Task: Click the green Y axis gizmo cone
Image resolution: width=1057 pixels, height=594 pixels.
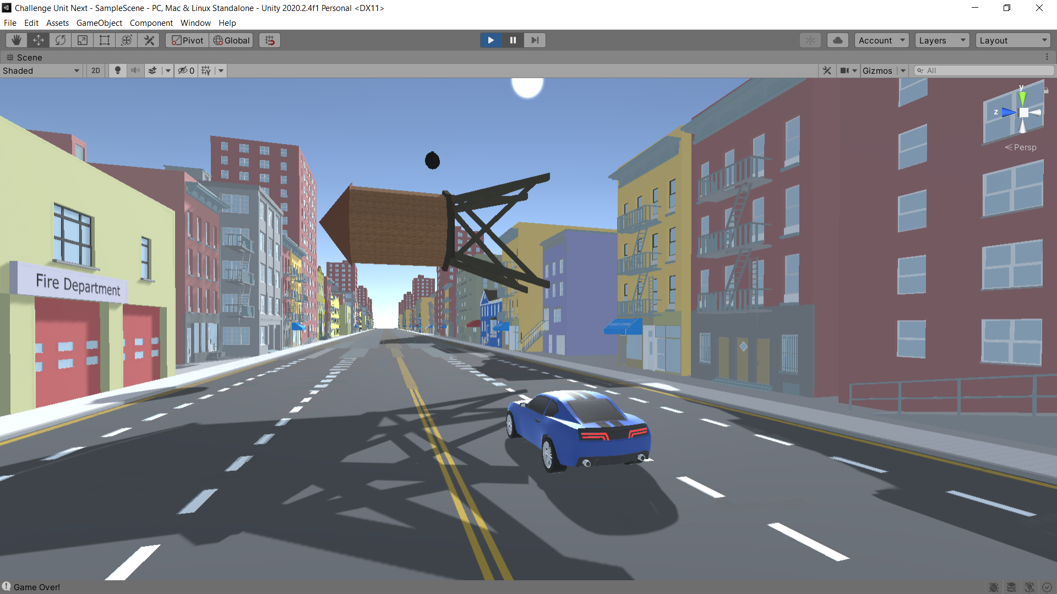Action: tap(1022, 98)
